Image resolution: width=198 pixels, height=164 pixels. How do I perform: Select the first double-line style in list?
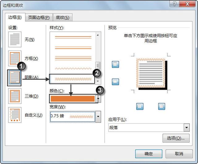(73, 37)
